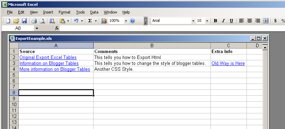Align text left
The height and width of the screenshot is (129, 285).
coord(242,21)
